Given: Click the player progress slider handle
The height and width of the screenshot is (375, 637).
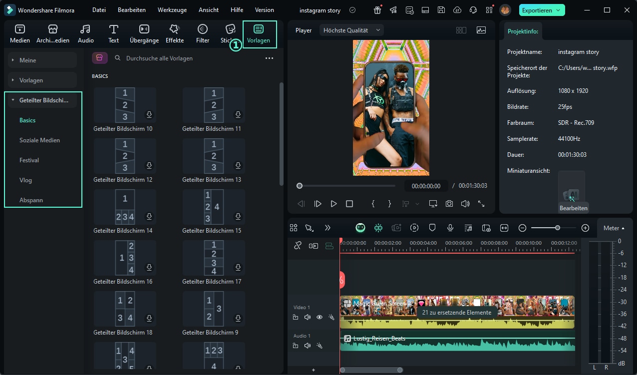Looking at the screenshot, I should pos(300,186).
